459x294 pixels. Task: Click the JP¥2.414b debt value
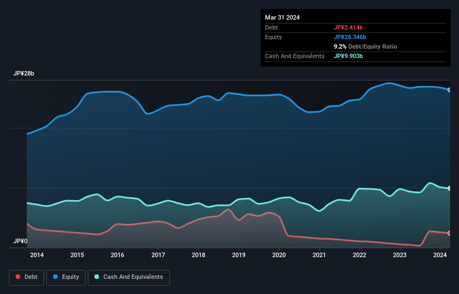[x=348, y=27]
